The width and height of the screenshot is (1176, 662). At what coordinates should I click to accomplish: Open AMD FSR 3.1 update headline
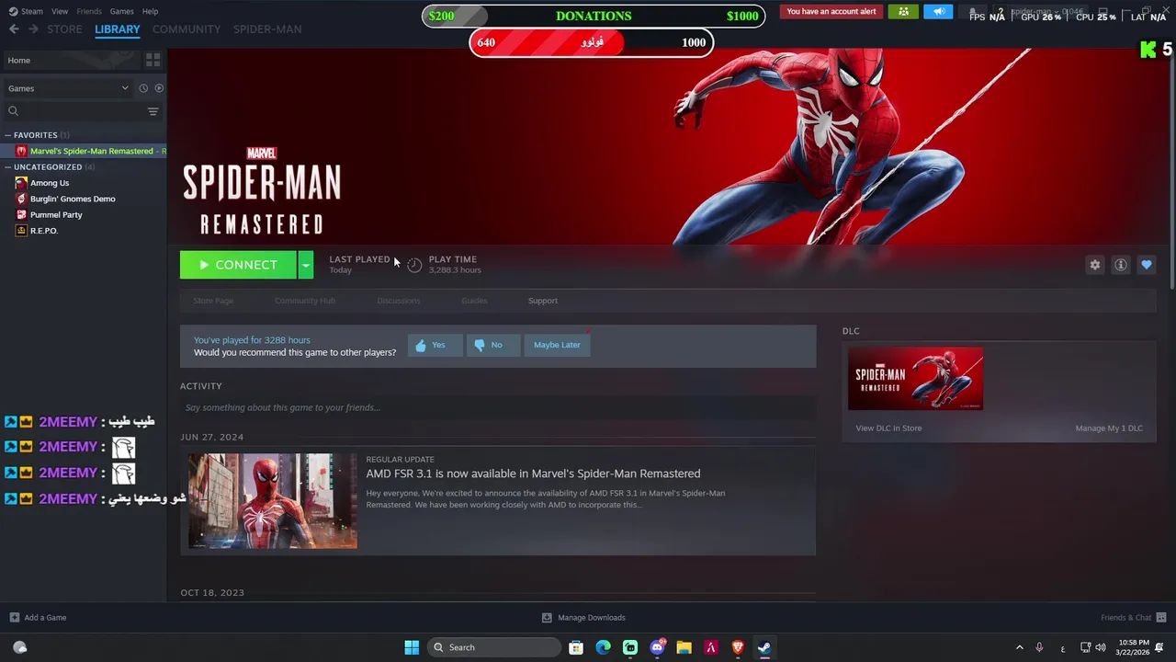pyautogui.click(x=533, y=474)
